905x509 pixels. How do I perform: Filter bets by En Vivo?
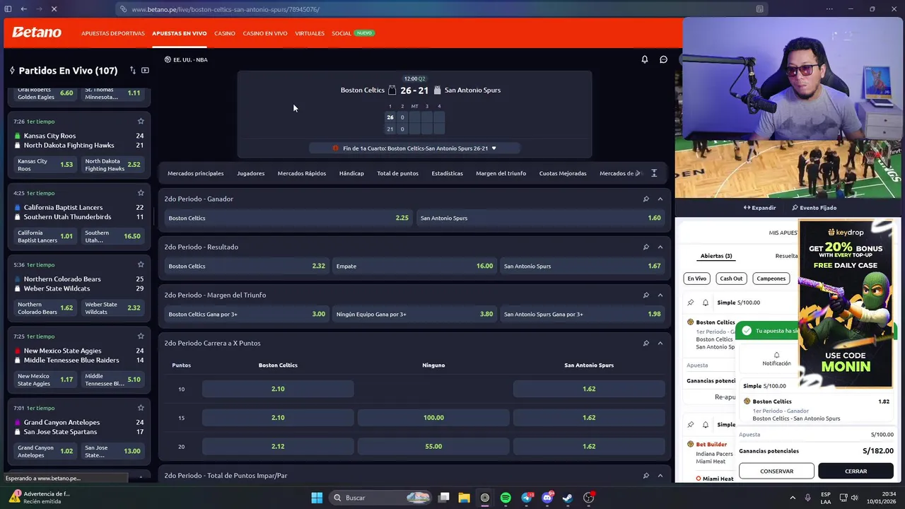pyautogui.click(x=697, y=279)
